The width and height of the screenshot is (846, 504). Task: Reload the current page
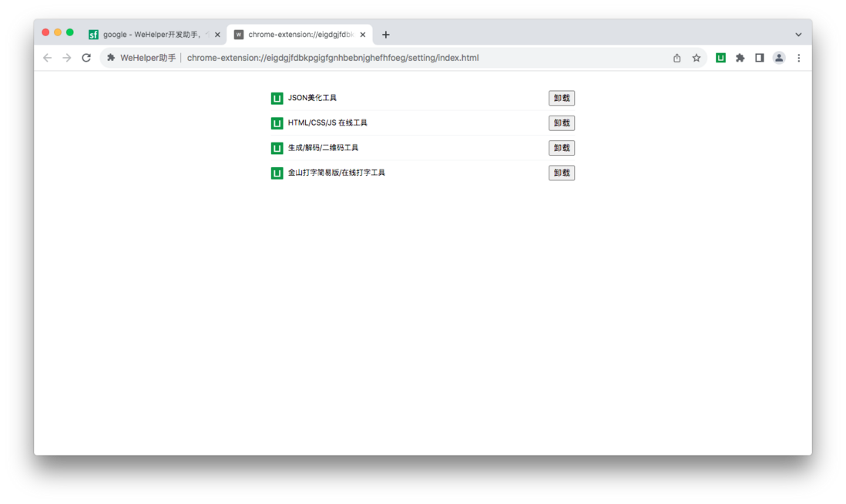[x=86, y=58]
